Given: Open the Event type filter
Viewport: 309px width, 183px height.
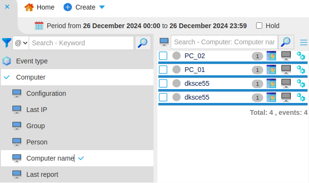Looking at the screenshot, I should point(77,61).
